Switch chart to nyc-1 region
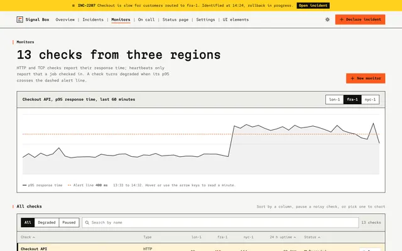Screen dimensions: 402x251 [370, 99]
